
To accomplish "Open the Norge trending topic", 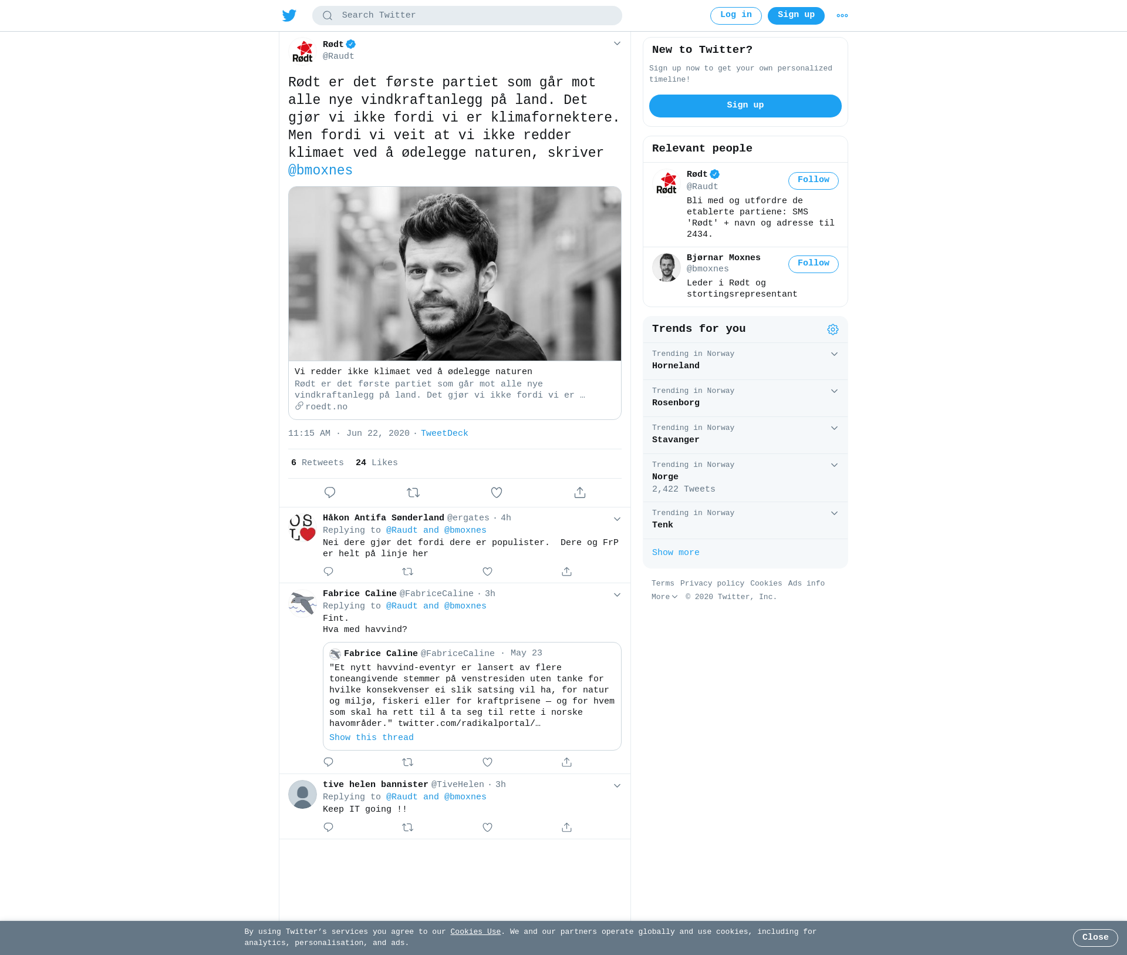I will click(745, 478).
